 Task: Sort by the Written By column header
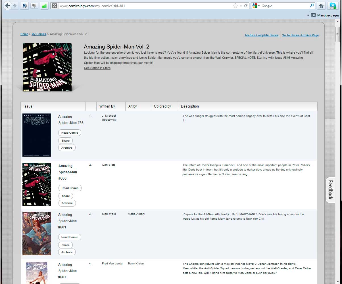(x=111, y=106)
